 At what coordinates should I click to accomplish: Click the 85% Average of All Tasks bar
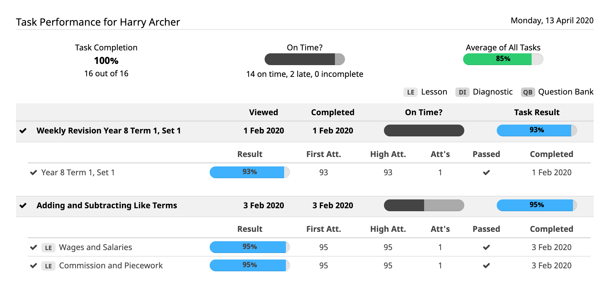point(503,59)
